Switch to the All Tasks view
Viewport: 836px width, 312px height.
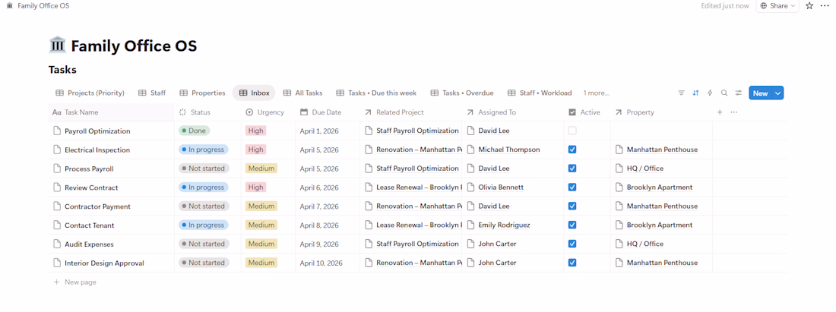[302, 93]
